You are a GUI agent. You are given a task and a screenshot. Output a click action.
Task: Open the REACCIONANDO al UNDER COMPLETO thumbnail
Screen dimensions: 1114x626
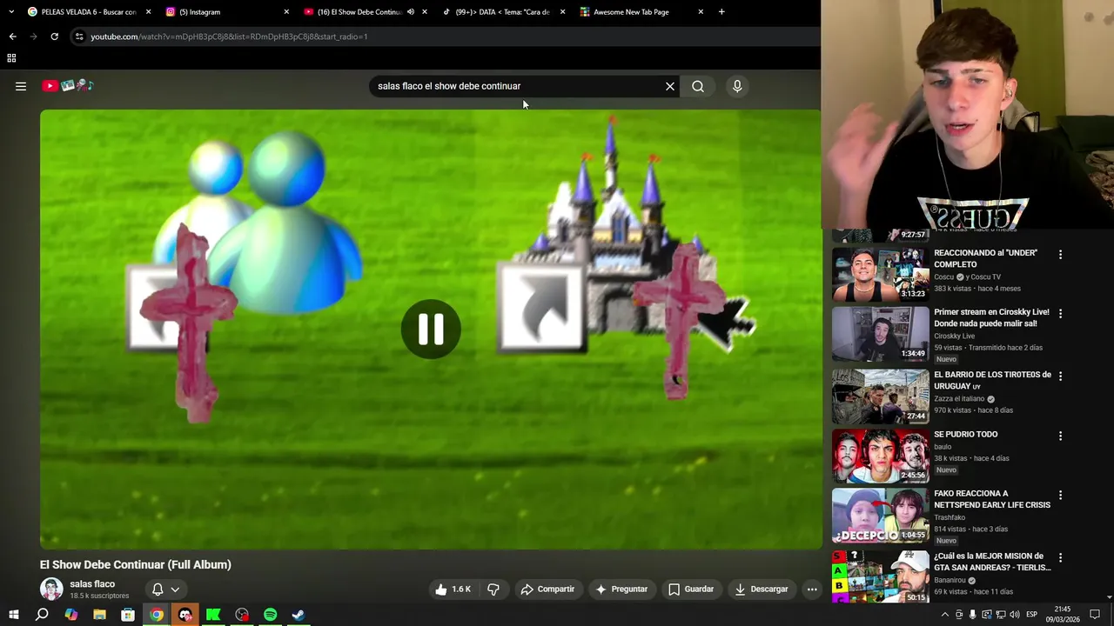[x=880, y=274]
